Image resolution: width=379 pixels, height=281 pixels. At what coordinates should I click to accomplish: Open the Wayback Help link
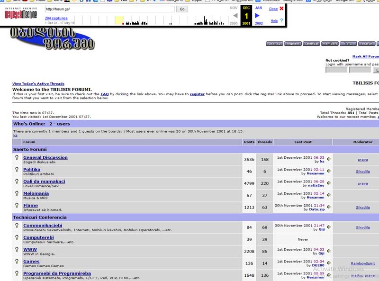274,21
